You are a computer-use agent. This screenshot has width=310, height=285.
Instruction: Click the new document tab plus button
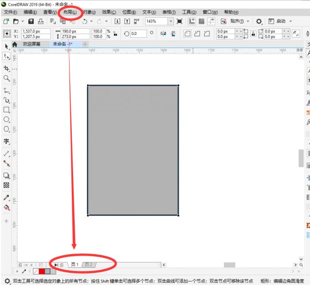[x=85, y=44]
